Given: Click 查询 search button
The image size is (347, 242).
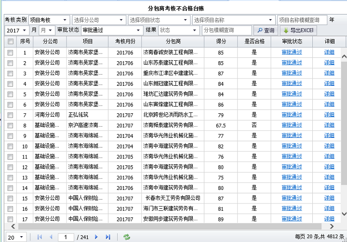Looking at the screenshot, I should (x=266, y=30).
